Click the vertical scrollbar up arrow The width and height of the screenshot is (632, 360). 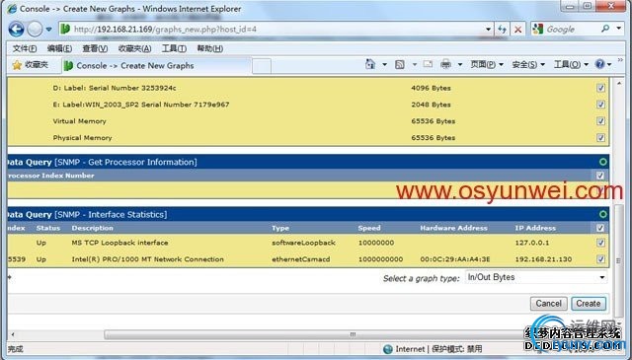tap(619, 84)
